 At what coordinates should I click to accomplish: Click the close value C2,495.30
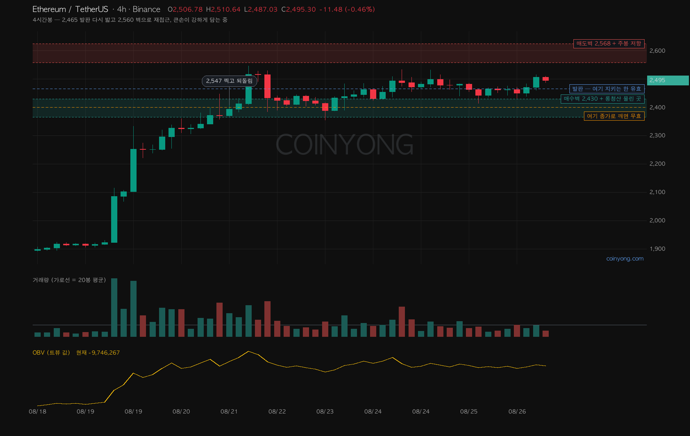tap(299, 9)
